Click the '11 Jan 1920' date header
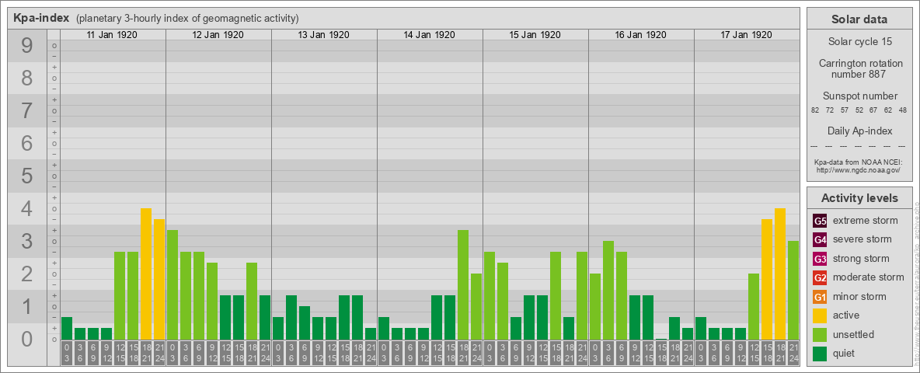Viewport: 920px width, 373px height. click(x=112, y=35)
